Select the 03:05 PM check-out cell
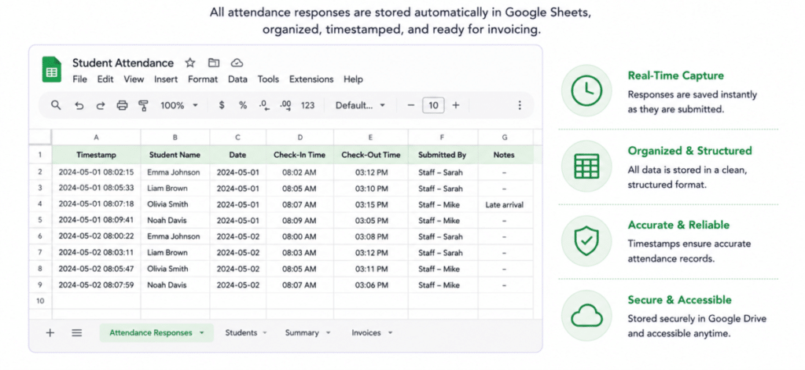Image resolution: width=805 pixels, height=370 pixels. point(371,221)
